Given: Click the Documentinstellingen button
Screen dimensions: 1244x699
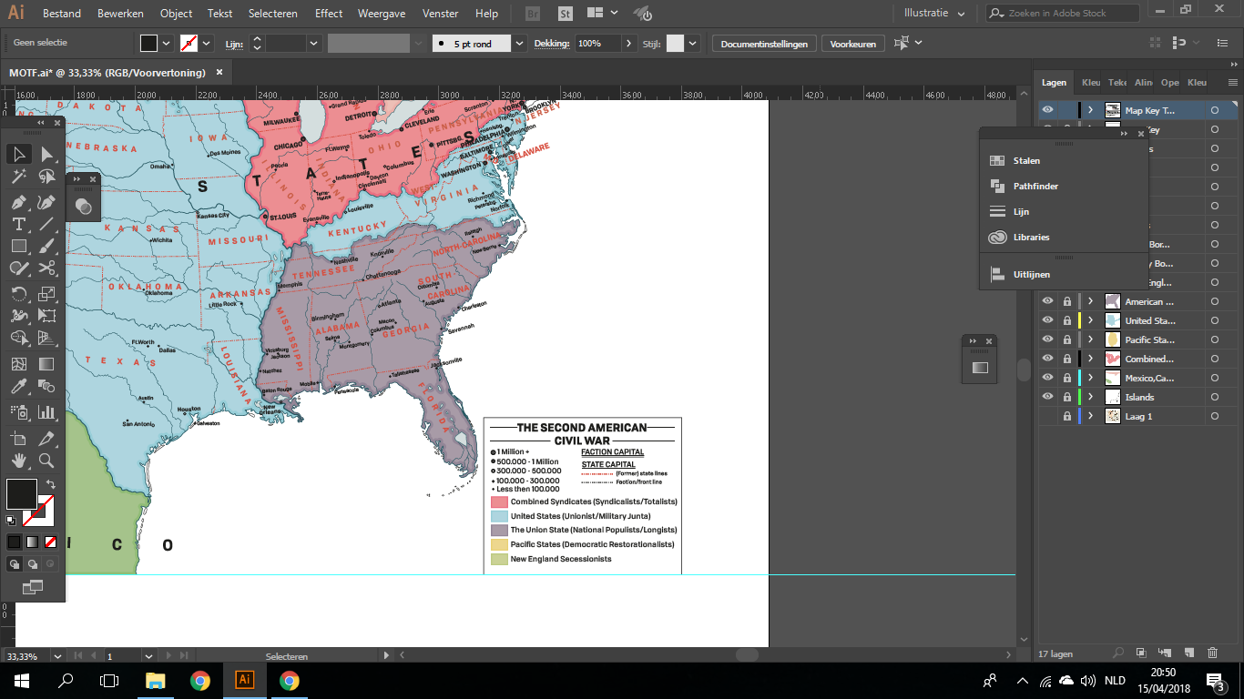Looking at the screenshot, I should [764, 44].
